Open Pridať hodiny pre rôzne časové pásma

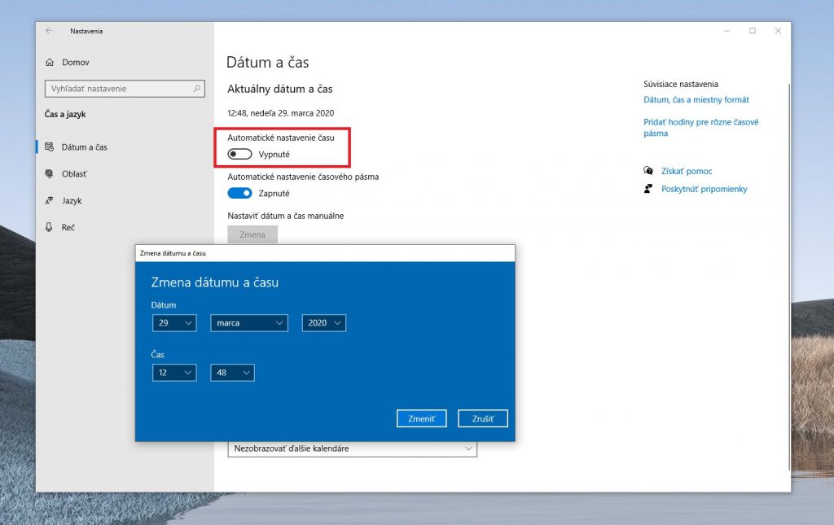click(701, 128)
